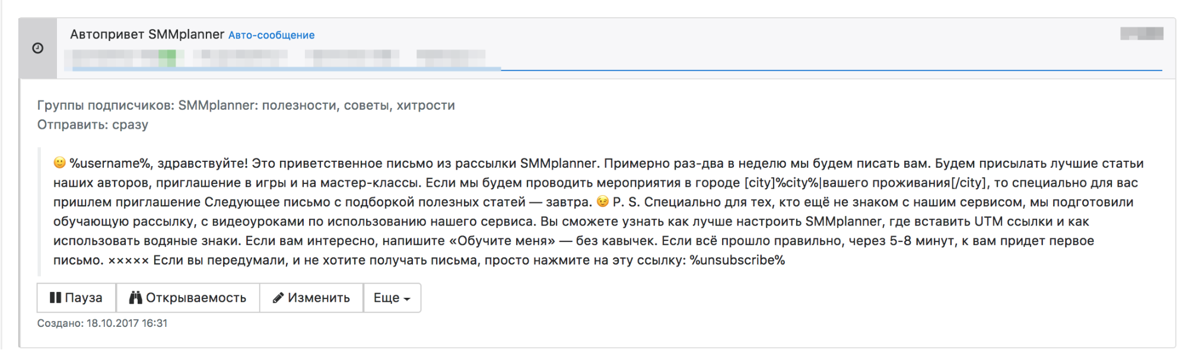Pause the auto-message with Пауза button
The image size is (1186, 350).
click(77, 298)
